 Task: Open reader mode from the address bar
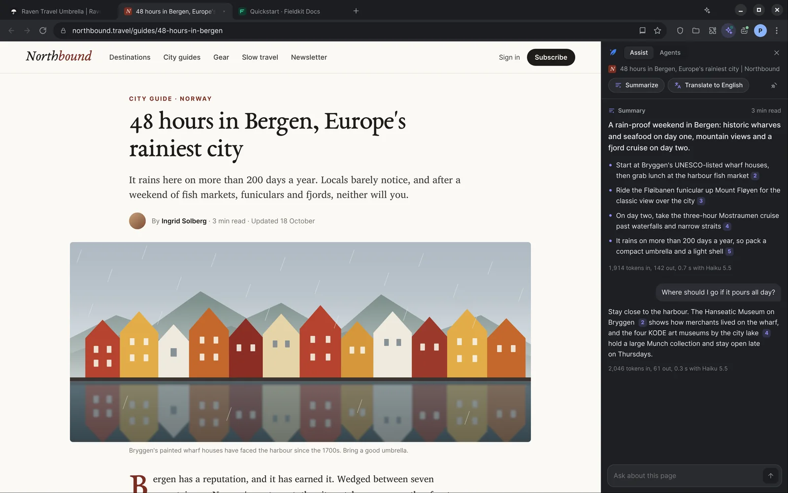tap(642, 31)
